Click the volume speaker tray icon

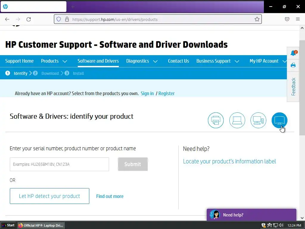281,225
